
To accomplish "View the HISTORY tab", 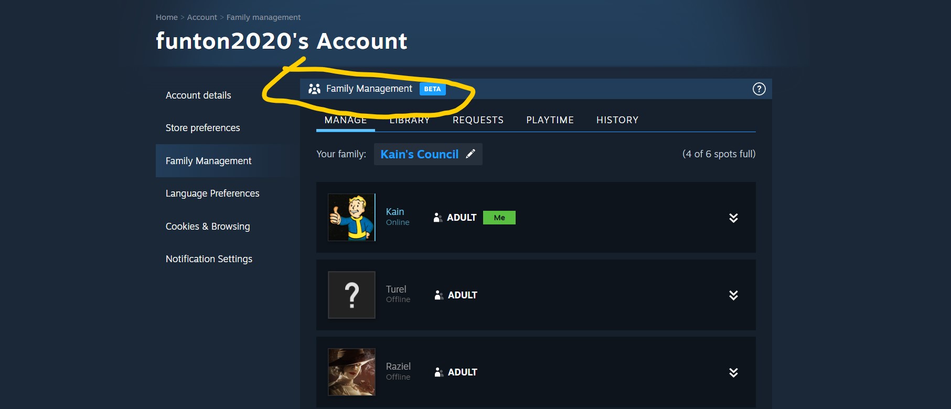I will click(x=617, y=120).
